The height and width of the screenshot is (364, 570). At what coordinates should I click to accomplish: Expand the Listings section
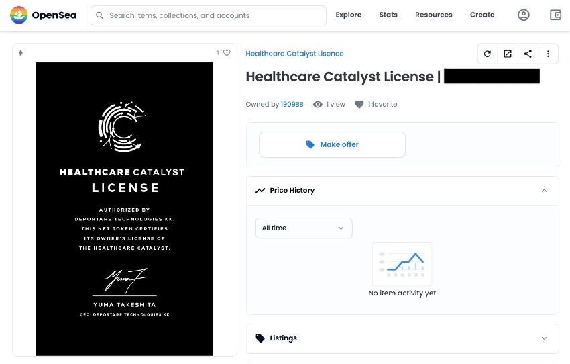(x=544, y=338)
